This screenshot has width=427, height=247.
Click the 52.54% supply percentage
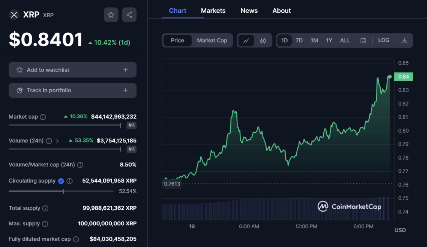tap(128, 191)
